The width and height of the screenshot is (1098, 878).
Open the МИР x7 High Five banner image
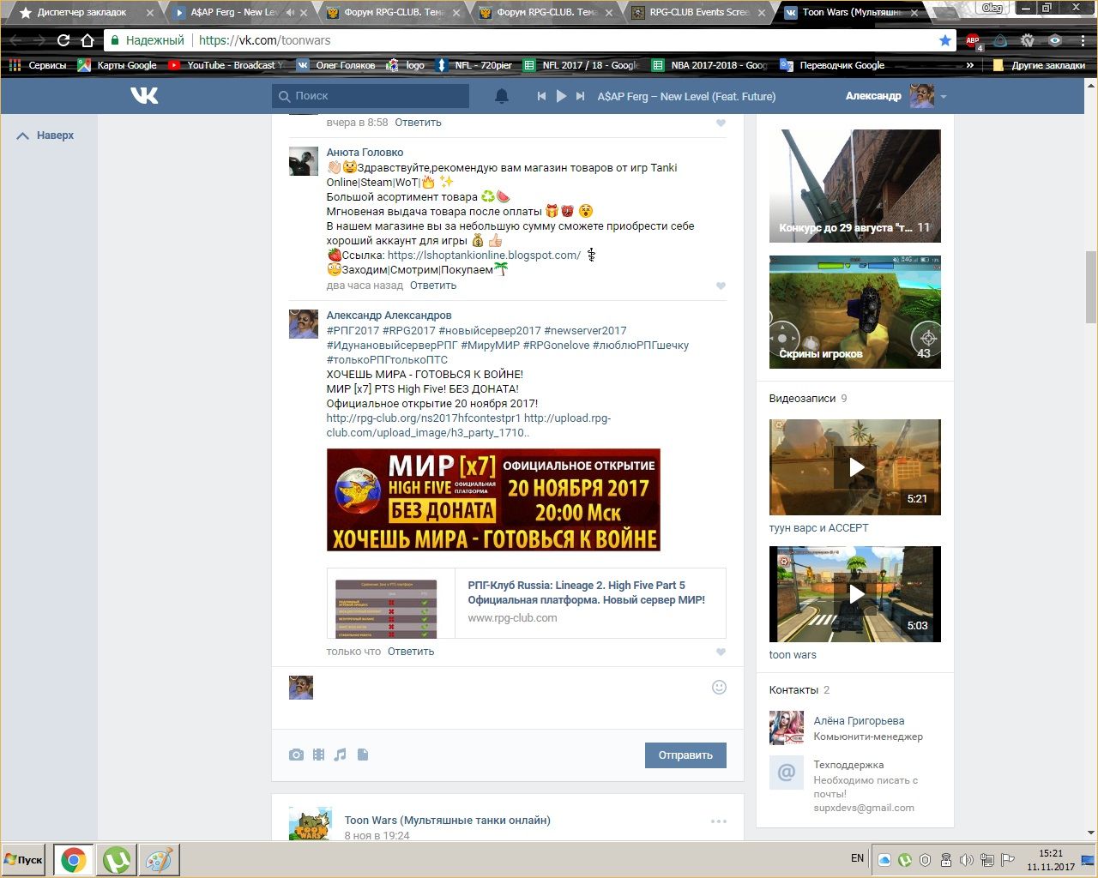(x=493, y=500)
